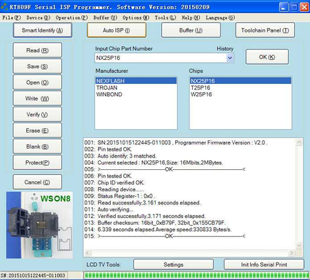Click the WSON8 socket adapter image

(39, 225)
